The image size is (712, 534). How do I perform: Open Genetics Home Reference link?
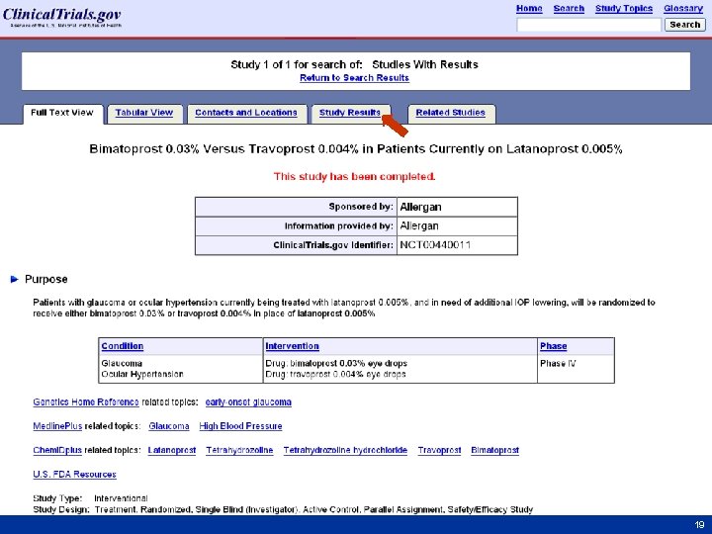coord(86,401)
